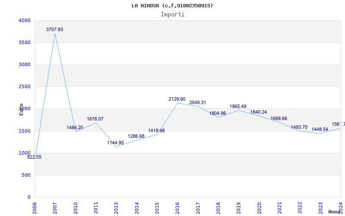Image resolution: width=345 pixels, height=216 pixels.
Task: Click the chart title LA MIMOSA
Action: pyautogui.click(x=172, y=6)
